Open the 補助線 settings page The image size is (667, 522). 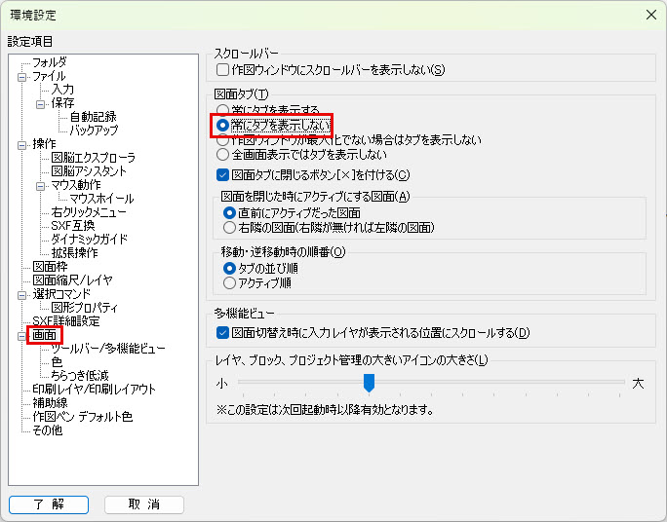pos(49,402)
